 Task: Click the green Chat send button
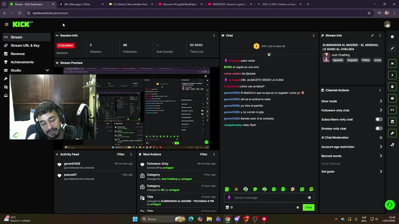click(x=308, y=208)
